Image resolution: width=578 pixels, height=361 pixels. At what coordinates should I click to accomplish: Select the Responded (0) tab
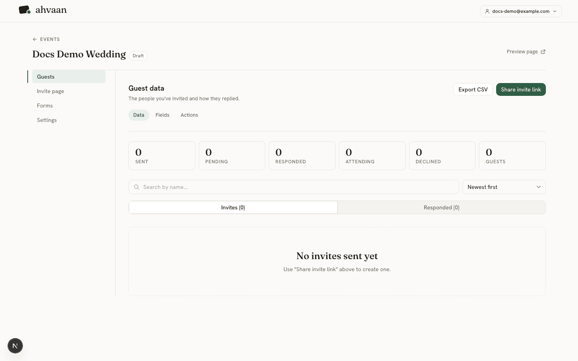pos(442,207)
